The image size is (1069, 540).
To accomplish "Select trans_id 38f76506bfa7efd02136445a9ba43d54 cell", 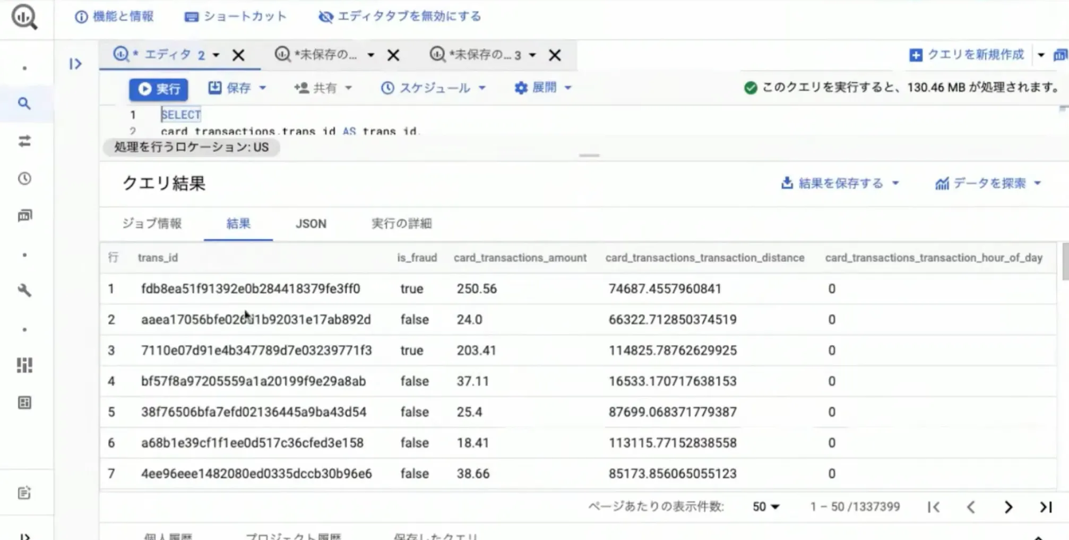I will 254,412.
